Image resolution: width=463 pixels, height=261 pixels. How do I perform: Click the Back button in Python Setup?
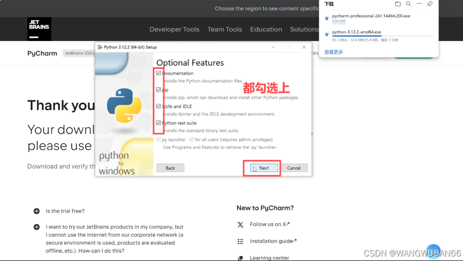(170, 168)
